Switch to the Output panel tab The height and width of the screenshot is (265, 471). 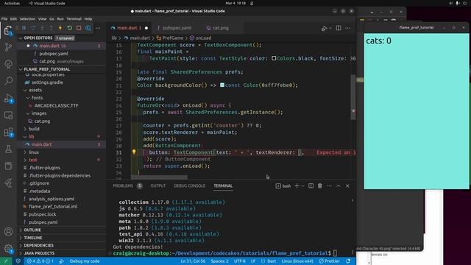[158, 186]
